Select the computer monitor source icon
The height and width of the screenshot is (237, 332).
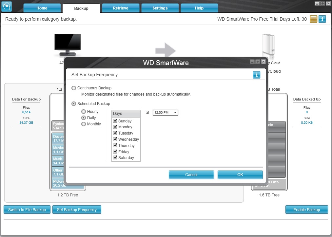pos(68,45)
